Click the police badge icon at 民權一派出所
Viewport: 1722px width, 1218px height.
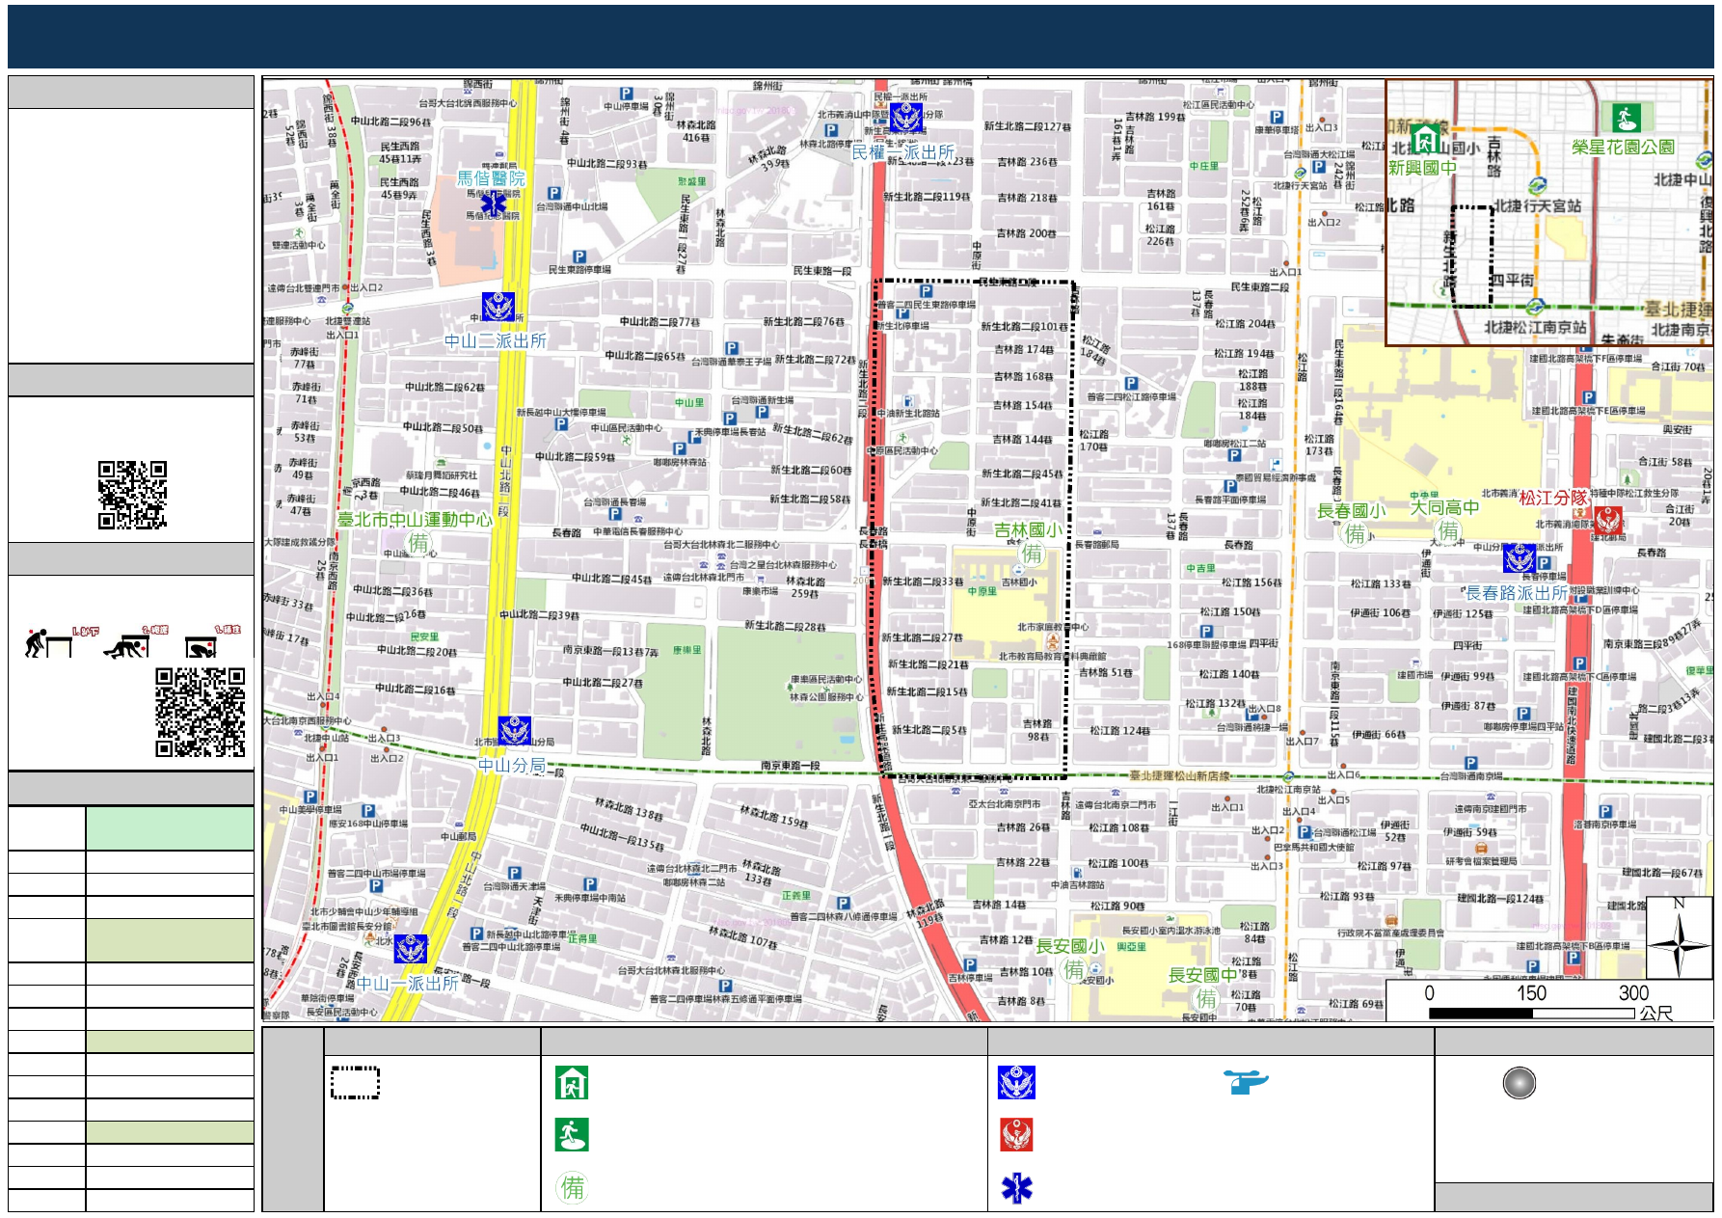[x=905, y=118]
